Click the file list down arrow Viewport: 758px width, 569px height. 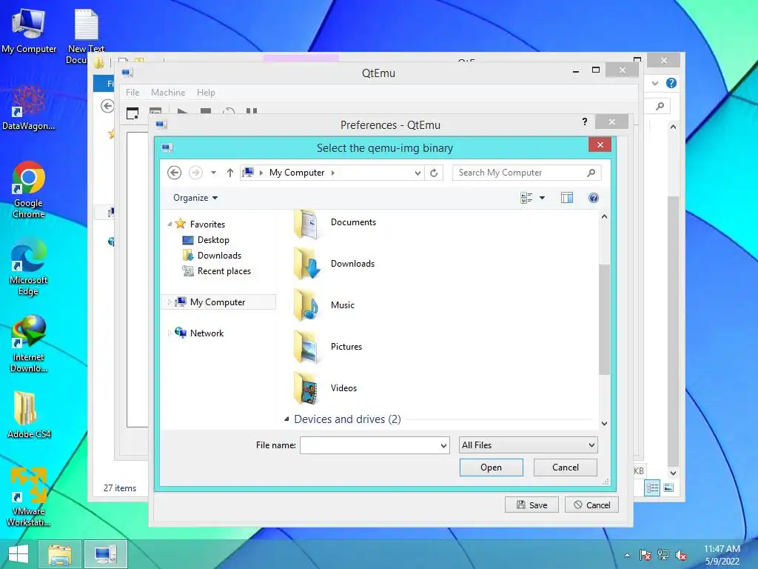pyautogui.click(x=604, y=423)
